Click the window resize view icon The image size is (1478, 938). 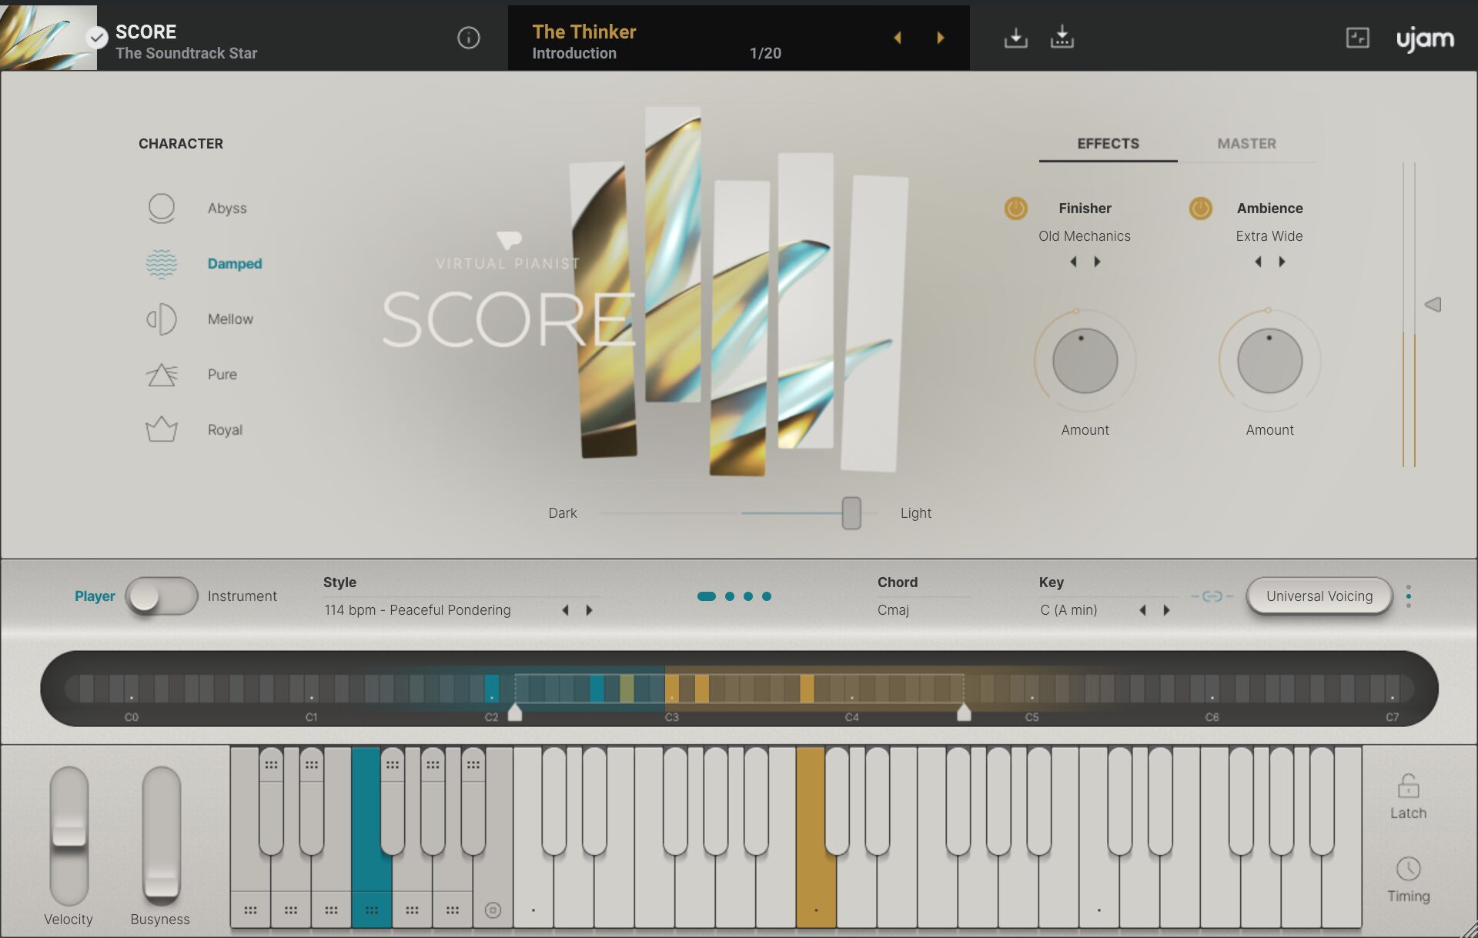coord(1357,37)
